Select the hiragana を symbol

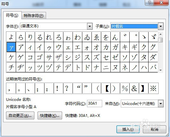tap(106, 37)
